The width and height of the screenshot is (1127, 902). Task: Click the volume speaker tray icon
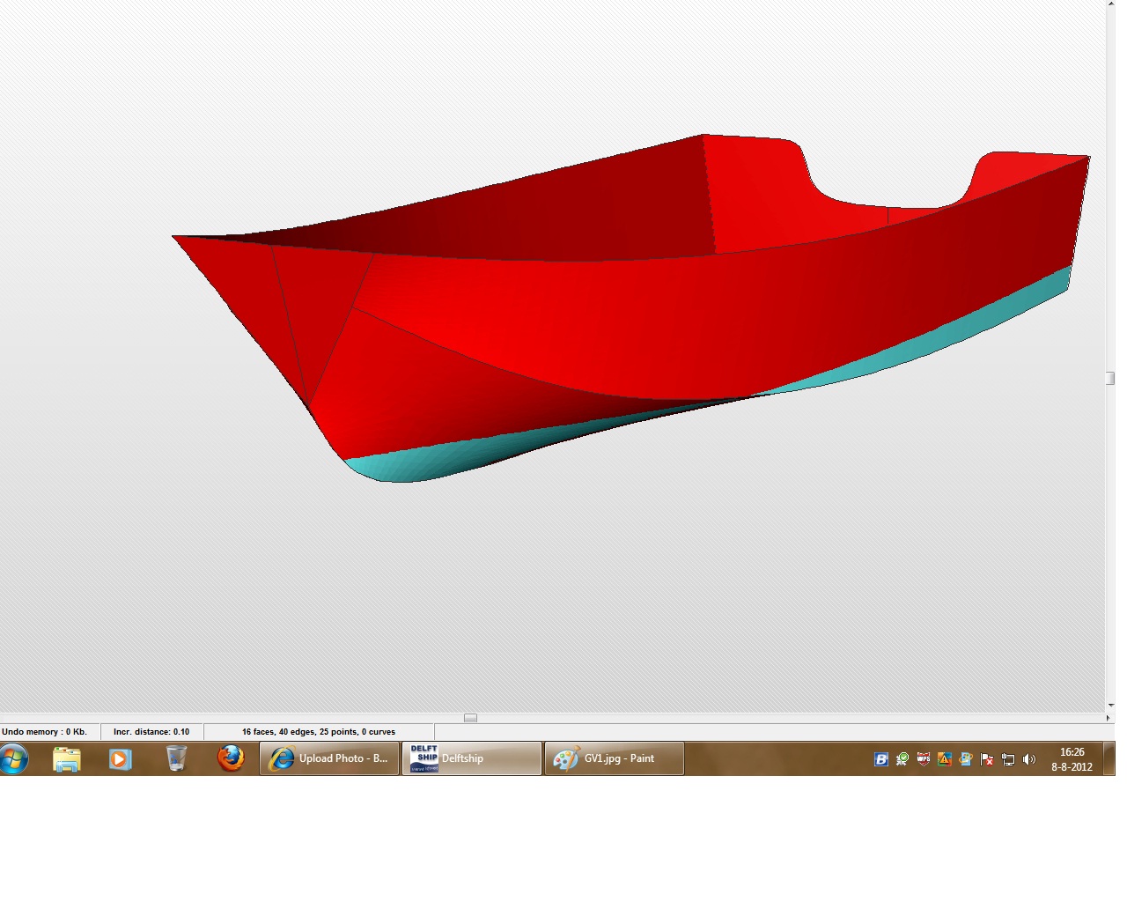(x=1029, y=759)
